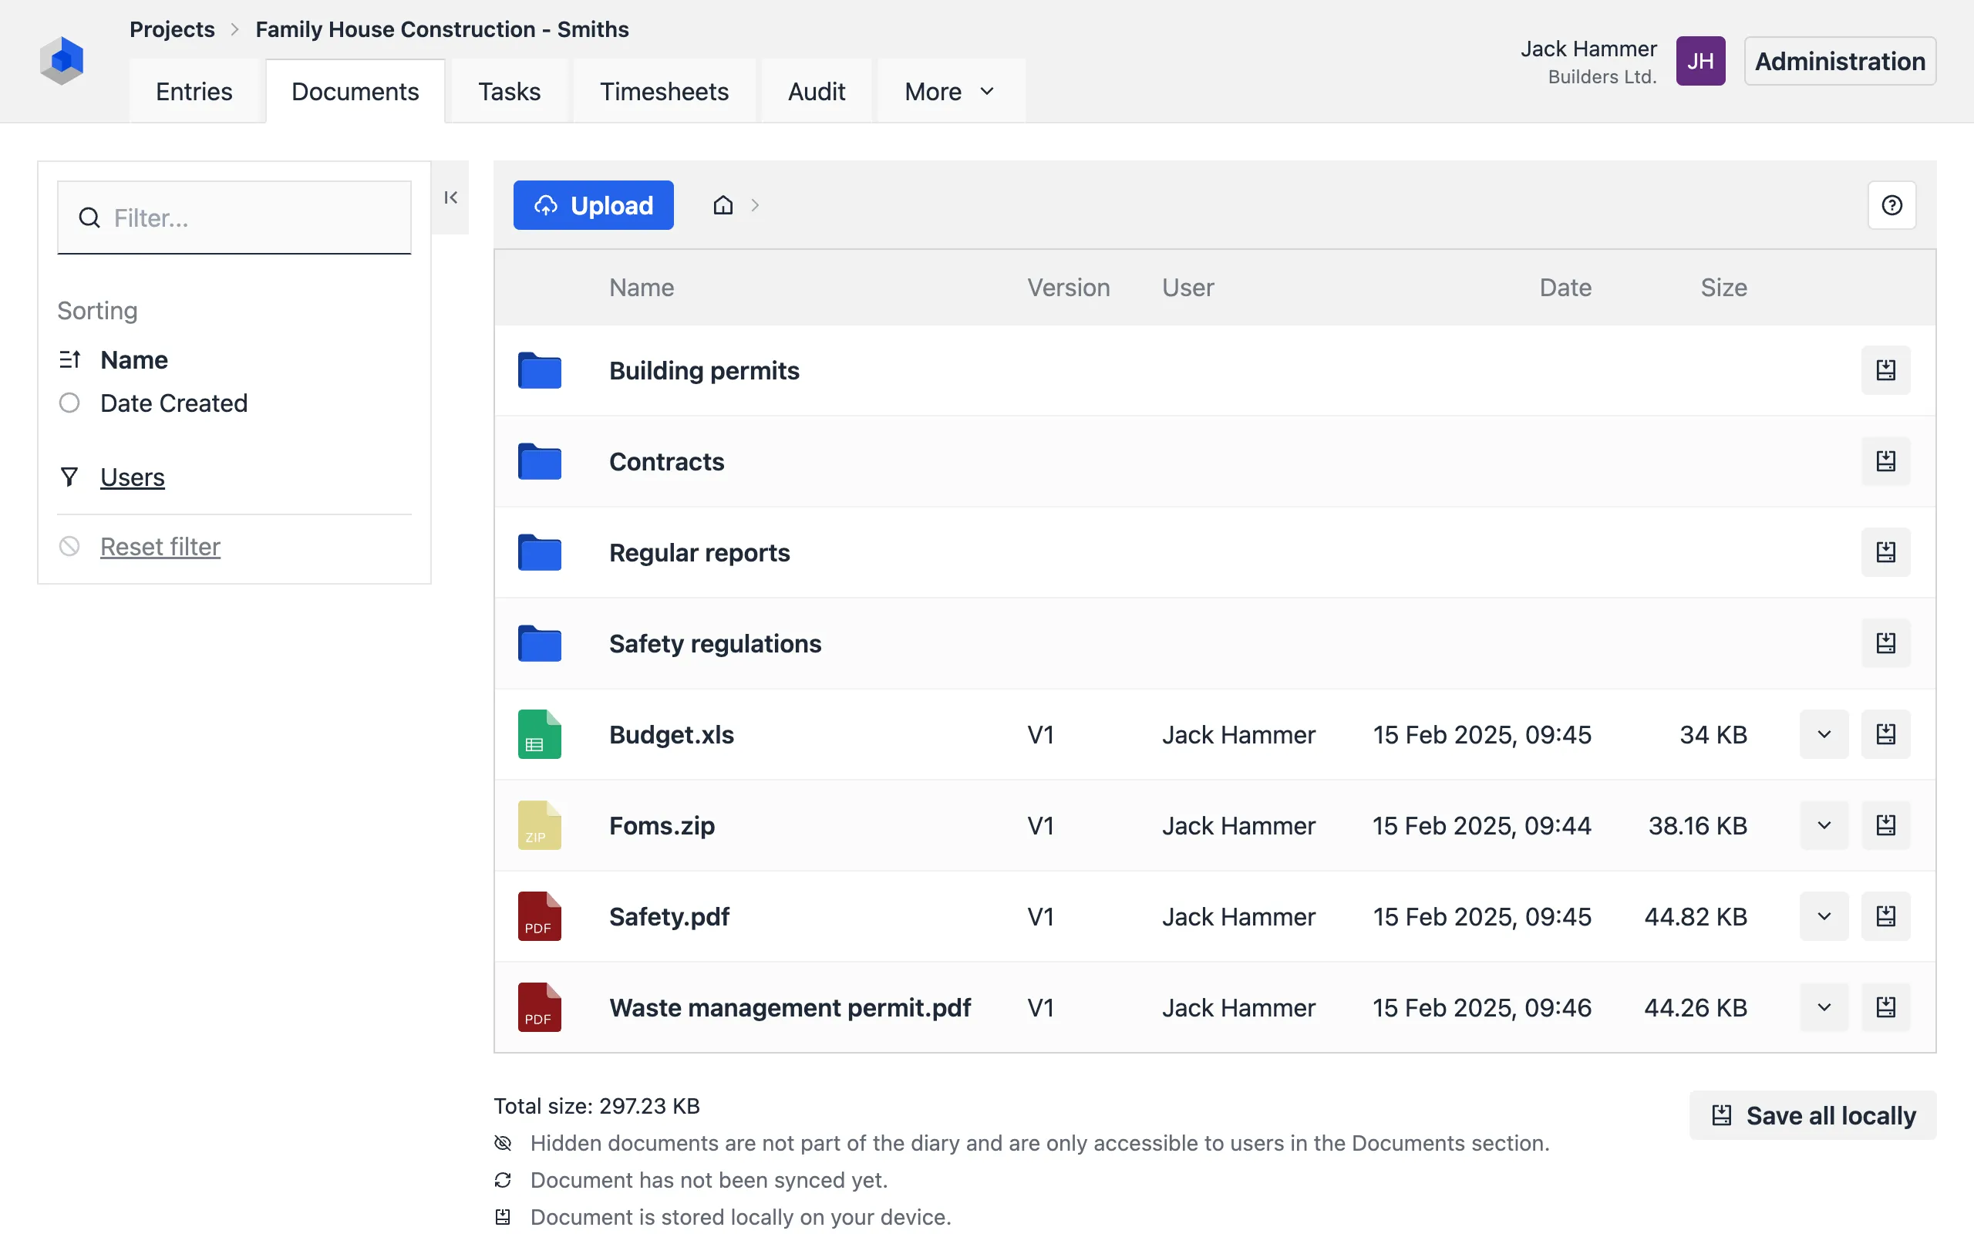Screen dimensions: 1974x1234
Task: Click the Version column header
Action: coord(1068,287)
